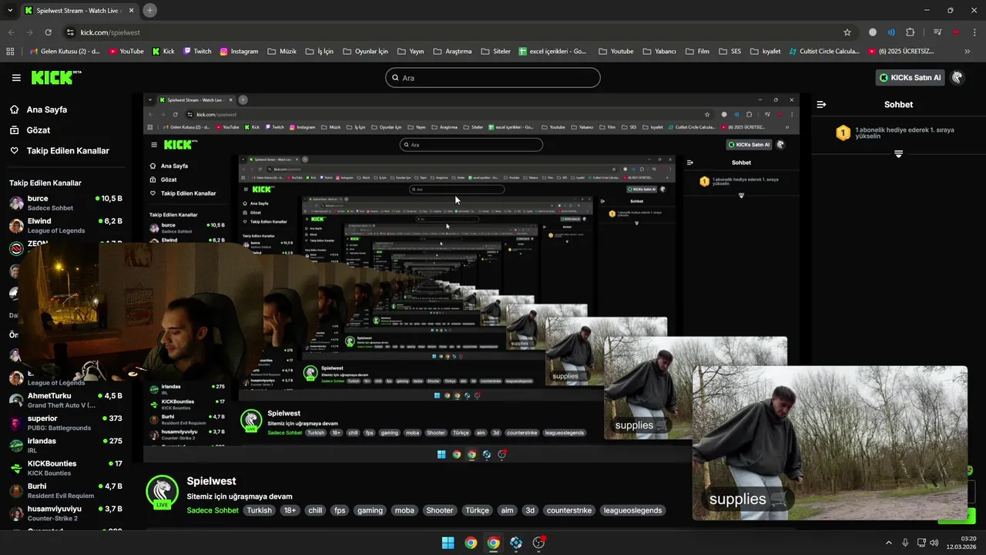Viewport: 986px width, 555px height.
Task: Select the counterstrike tag
Action: [569, 510]
